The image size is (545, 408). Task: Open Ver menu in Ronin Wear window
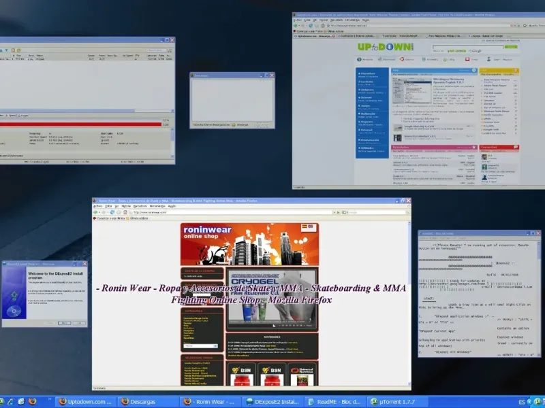pyautogui.click(x=116, y=206)
